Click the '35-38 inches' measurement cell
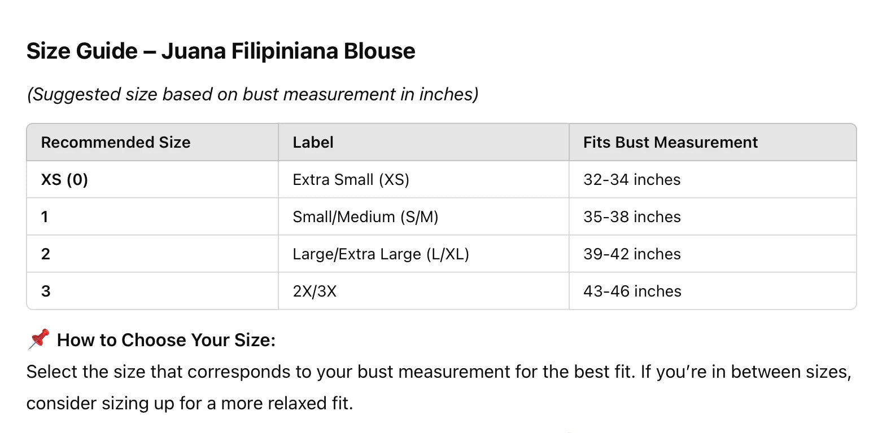 click(632, 217)
